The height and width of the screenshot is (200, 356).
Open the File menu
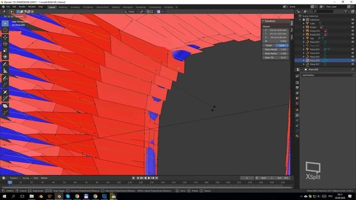tap(8, 7)
